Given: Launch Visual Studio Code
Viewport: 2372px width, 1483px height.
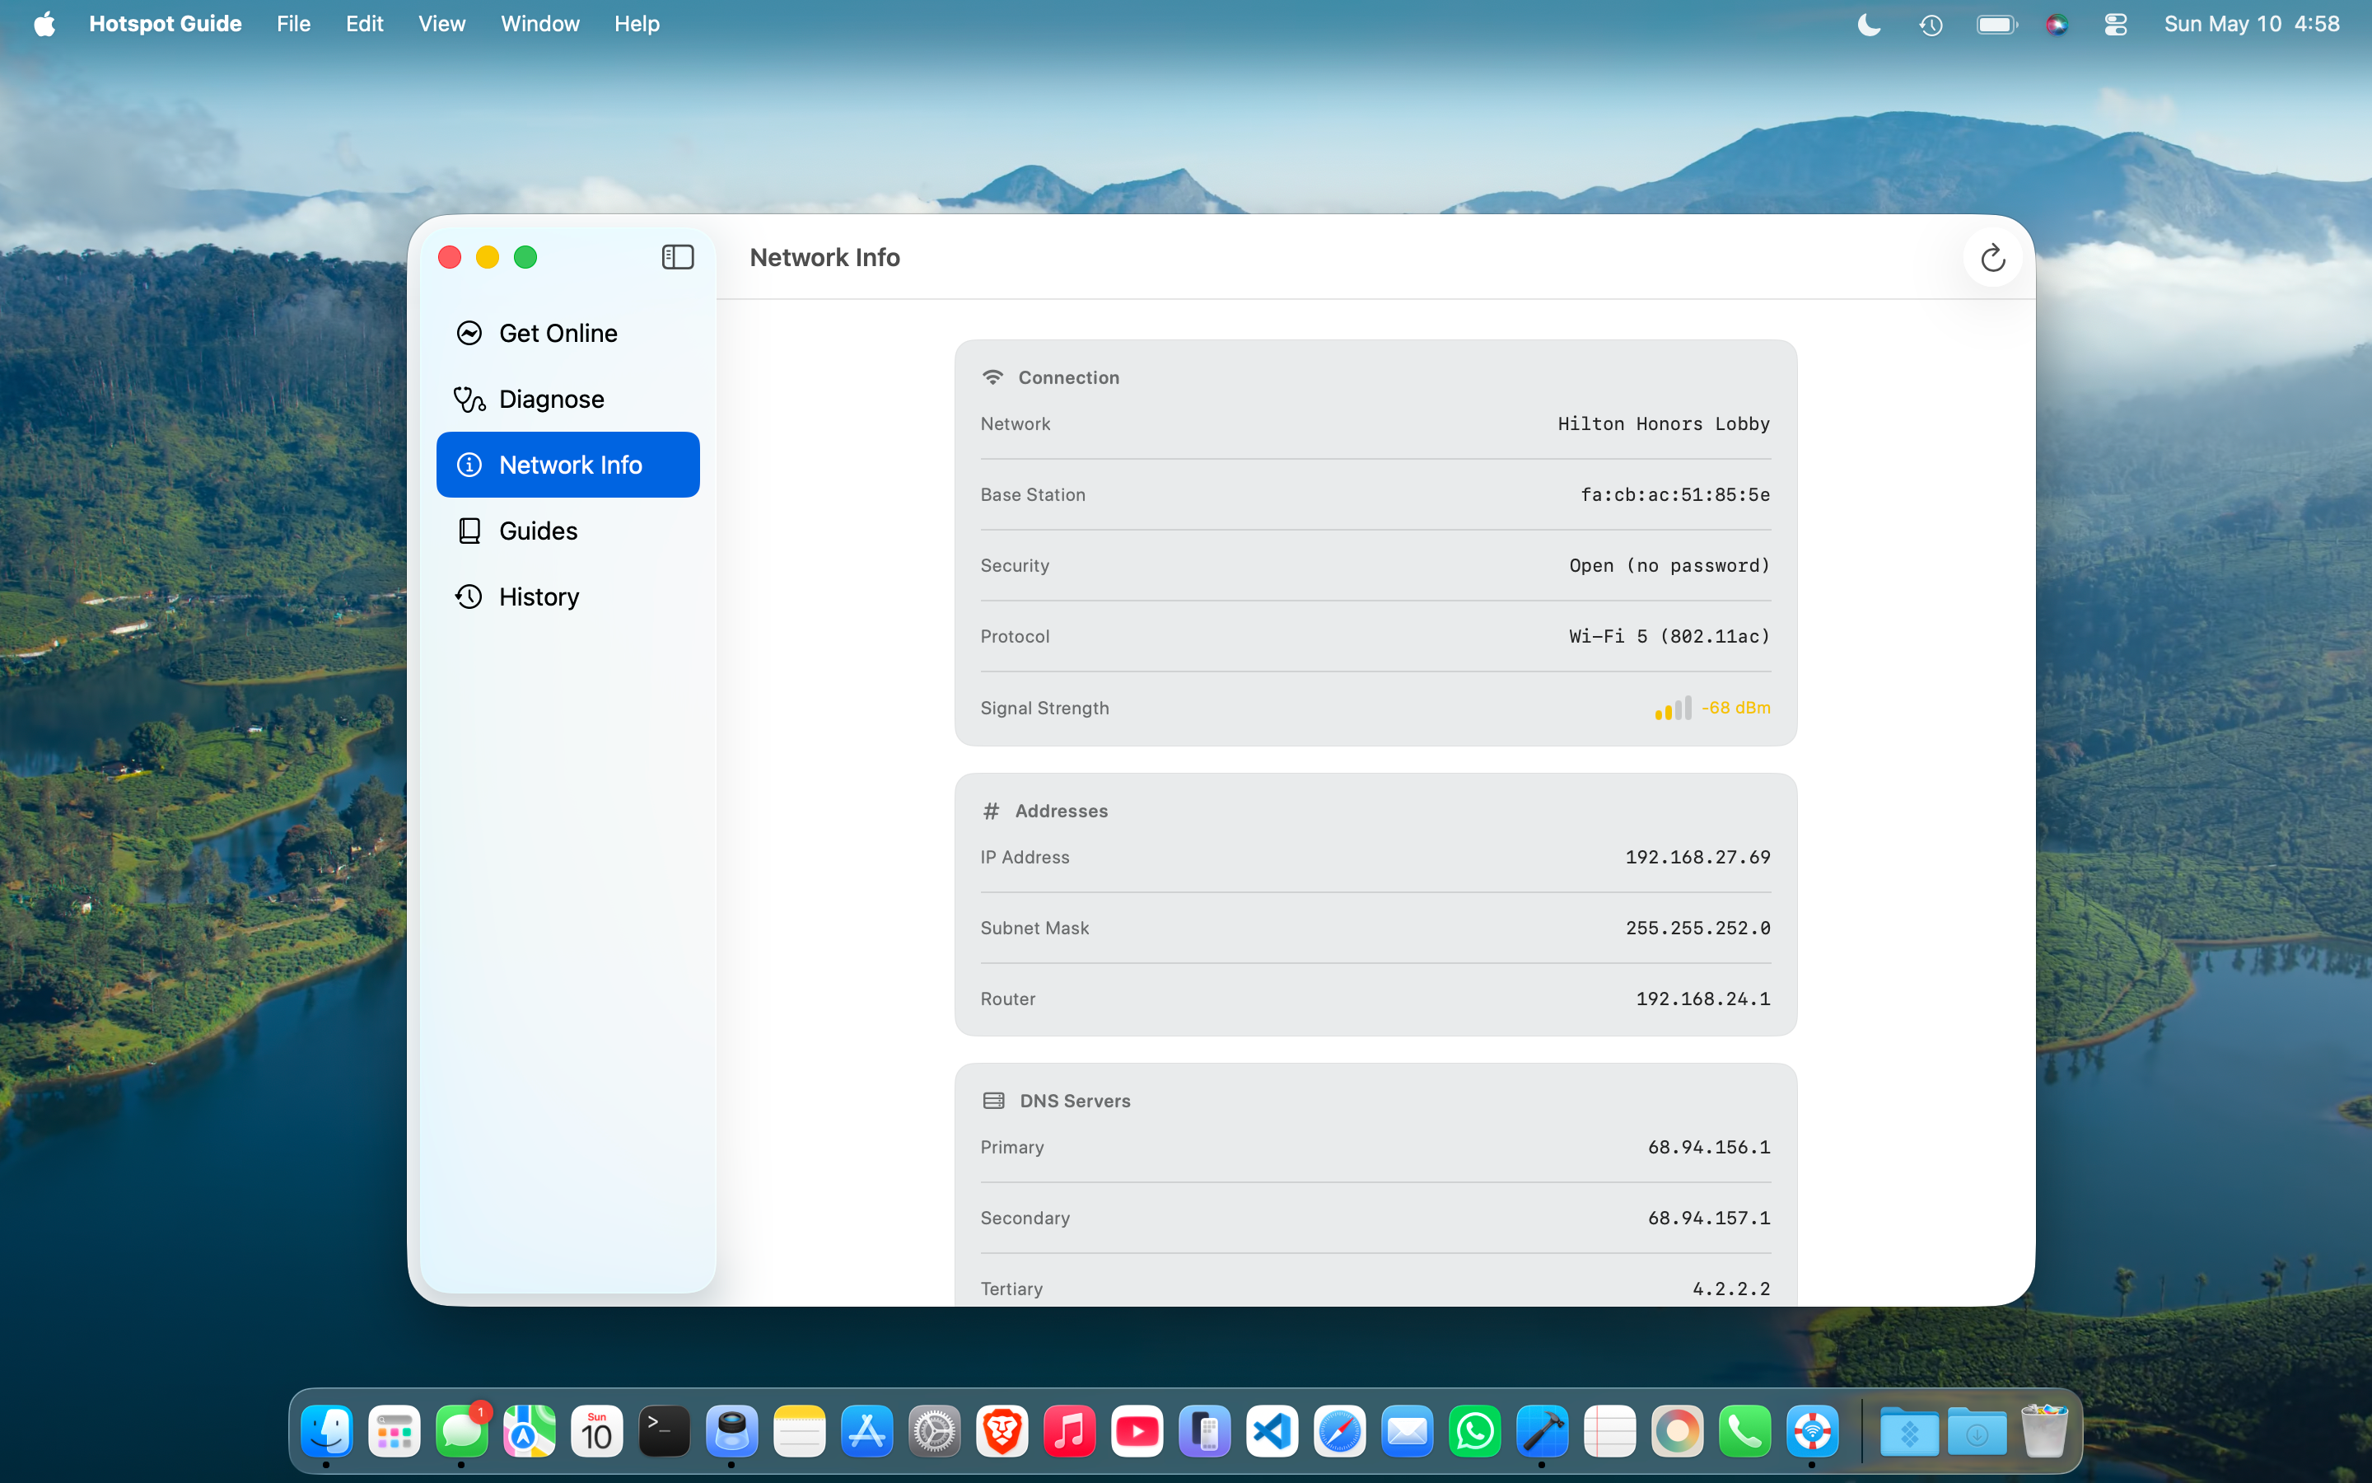Looking at the screenshot, I should [x=1272, y=1432].
